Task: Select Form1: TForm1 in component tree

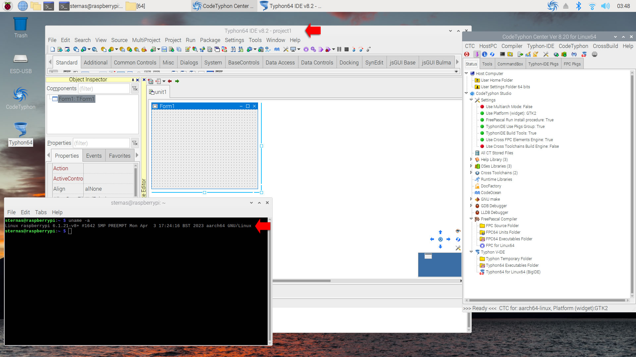Action: (x=77, y=99)
